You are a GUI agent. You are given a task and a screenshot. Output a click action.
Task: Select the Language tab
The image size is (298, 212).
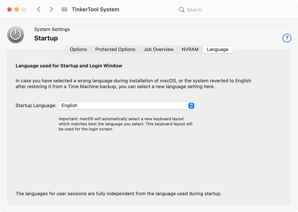218,49
